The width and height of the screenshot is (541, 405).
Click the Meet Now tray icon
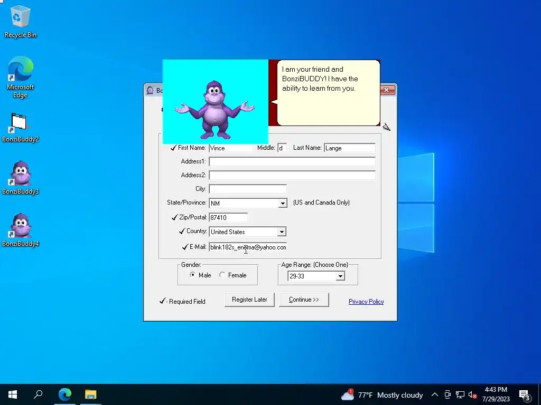[x=447, y=394]
